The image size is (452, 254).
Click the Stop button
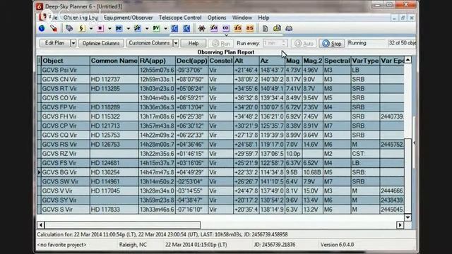[x=332, y=44]
